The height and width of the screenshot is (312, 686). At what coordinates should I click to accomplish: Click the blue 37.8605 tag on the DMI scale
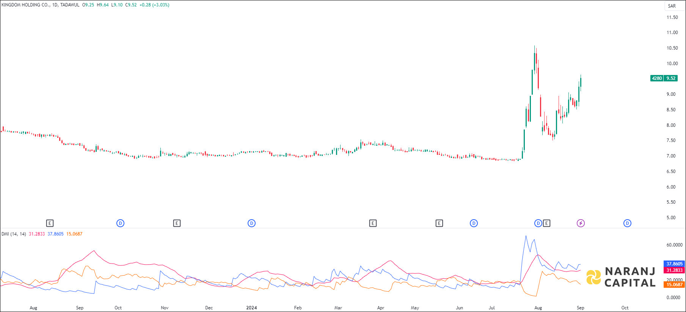click(674, 264)
